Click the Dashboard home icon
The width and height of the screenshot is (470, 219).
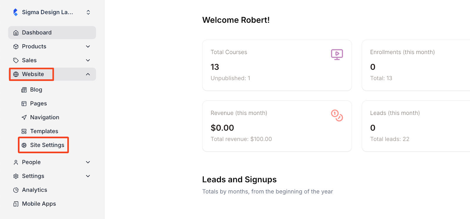coord(16,33)
